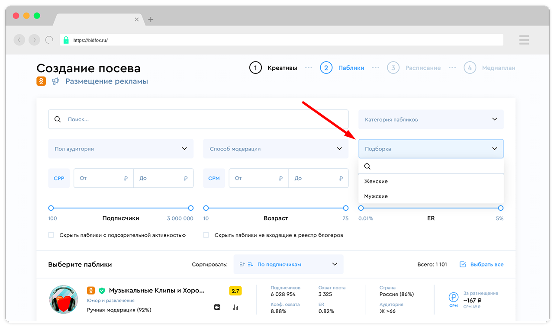Click the maximum handle of Возраст slider

[x=346, y=208]
